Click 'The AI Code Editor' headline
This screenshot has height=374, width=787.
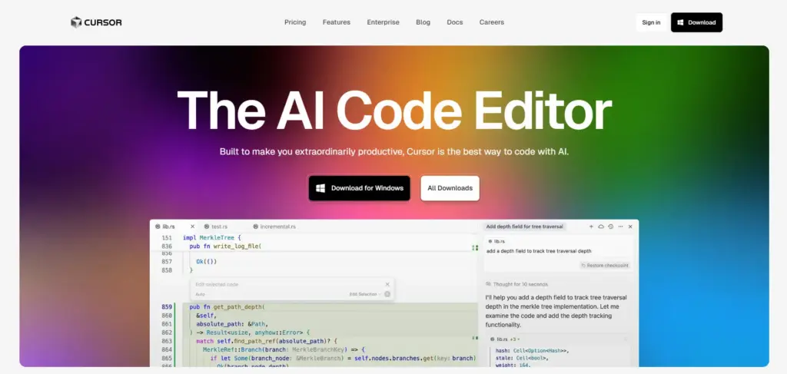click(x=394, y=111)
